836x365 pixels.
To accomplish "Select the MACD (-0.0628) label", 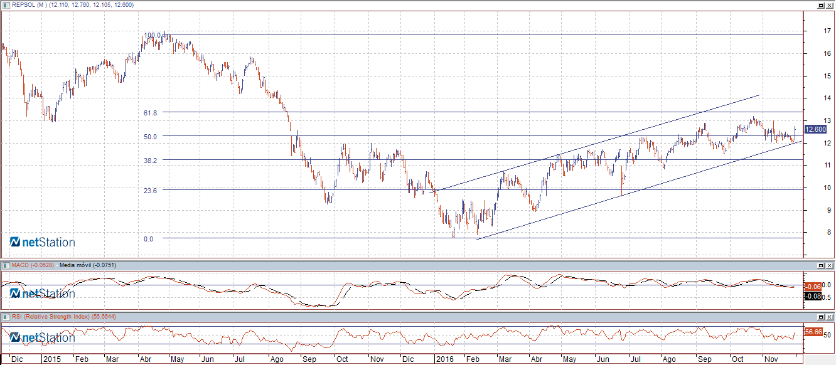I will 31,266.
